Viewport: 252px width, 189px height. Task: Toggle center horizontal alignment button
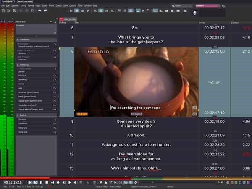tap(77, 11)
